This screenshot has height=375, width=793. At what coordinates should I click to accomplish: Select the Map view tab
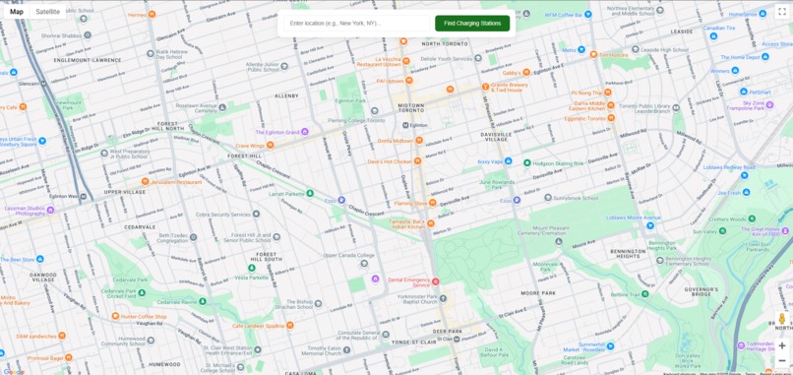pyautogui.click(x=16, y=12)
